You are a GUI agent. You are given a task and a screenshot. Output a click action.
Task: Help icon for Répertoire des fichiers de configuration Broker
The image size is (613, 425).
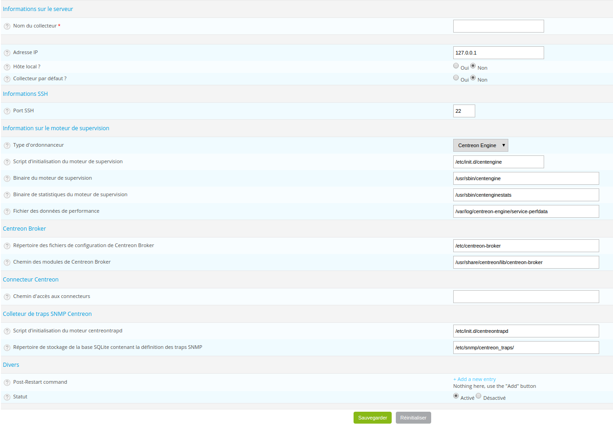[7, 246]
